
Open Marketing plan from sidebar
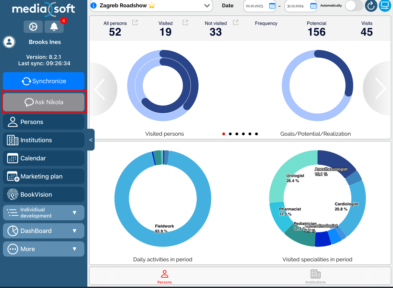click(x=44, y=177)
